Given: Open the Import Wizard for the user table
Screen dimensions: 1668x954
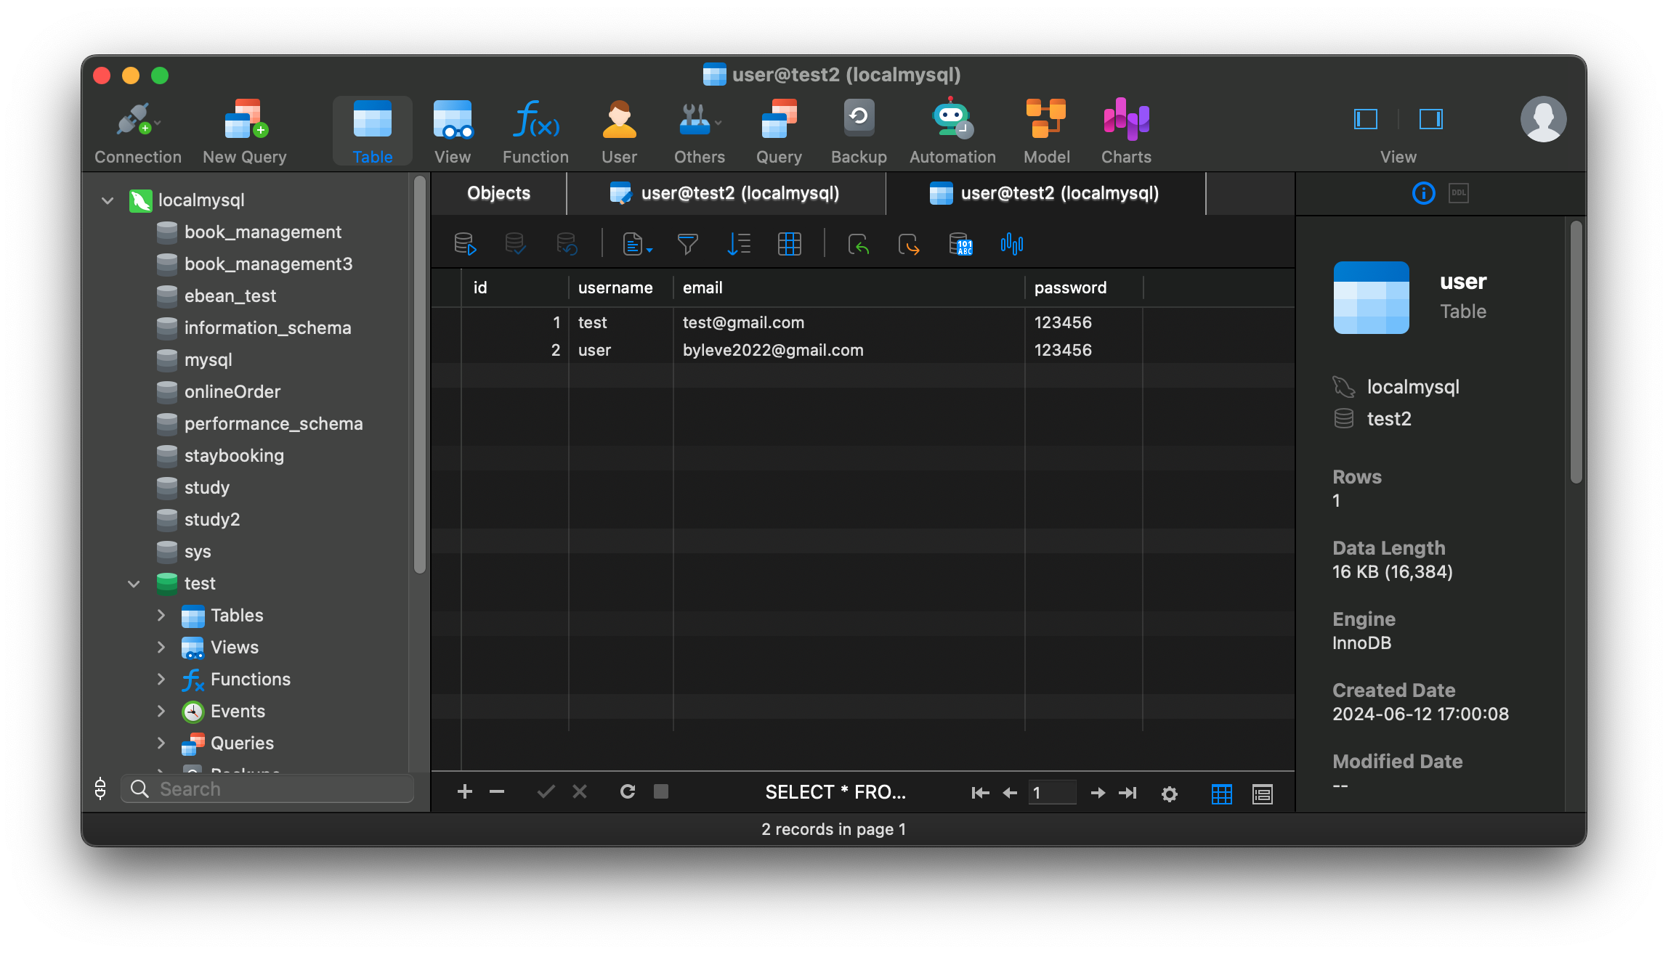Looking at the screenshot, I should point(859,244).
